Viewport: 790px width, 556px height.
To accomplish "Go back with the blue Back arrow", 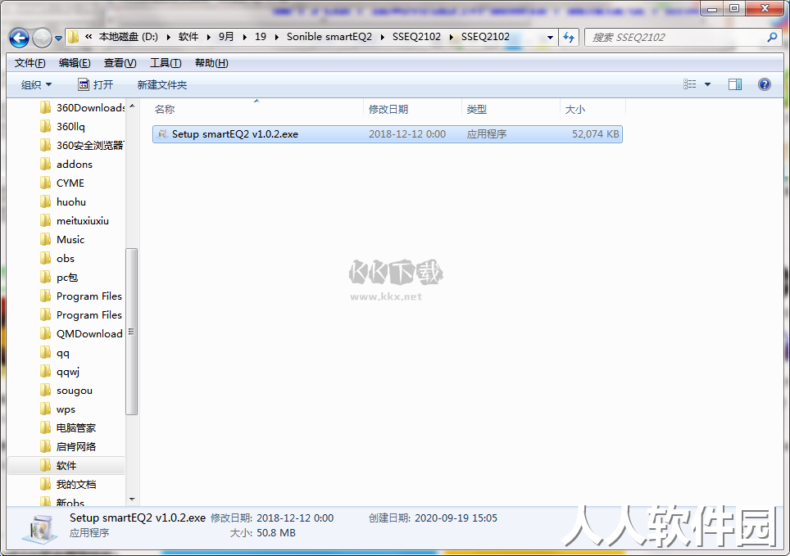I will point(19,38).
